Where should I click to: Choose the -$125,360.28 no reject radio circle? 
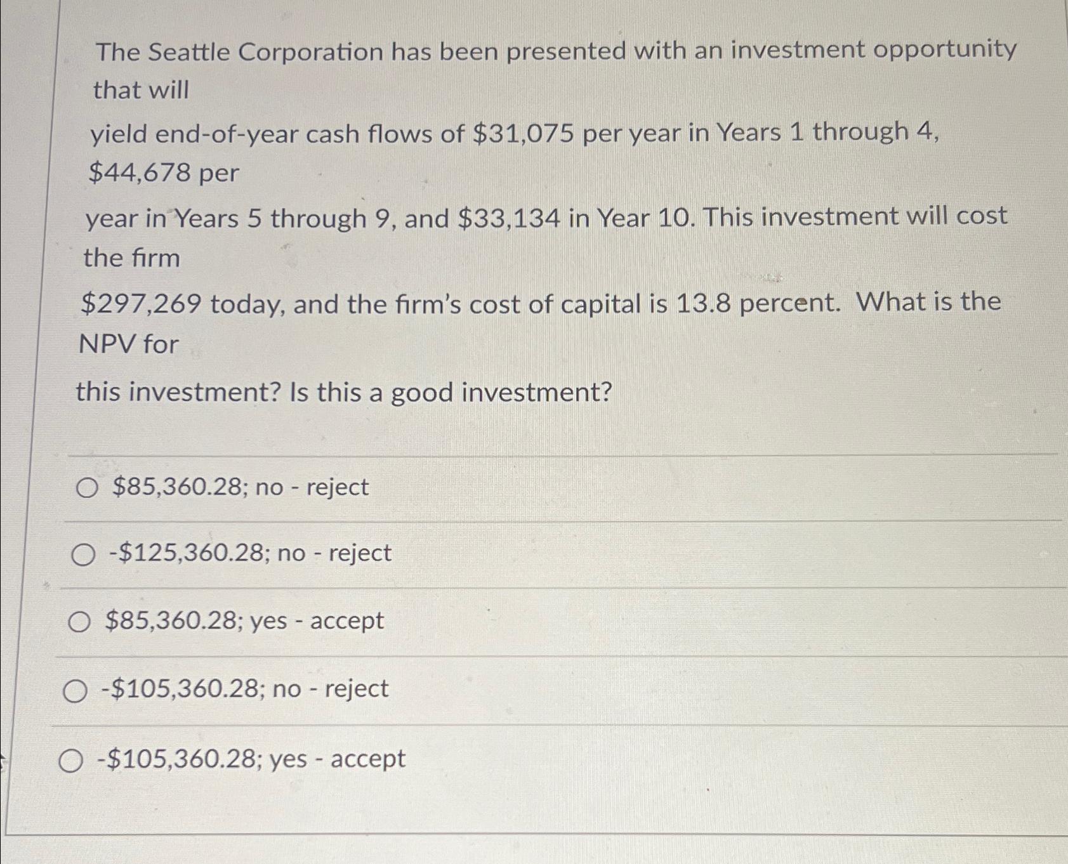pyautogui.click(x=82, y=555)
